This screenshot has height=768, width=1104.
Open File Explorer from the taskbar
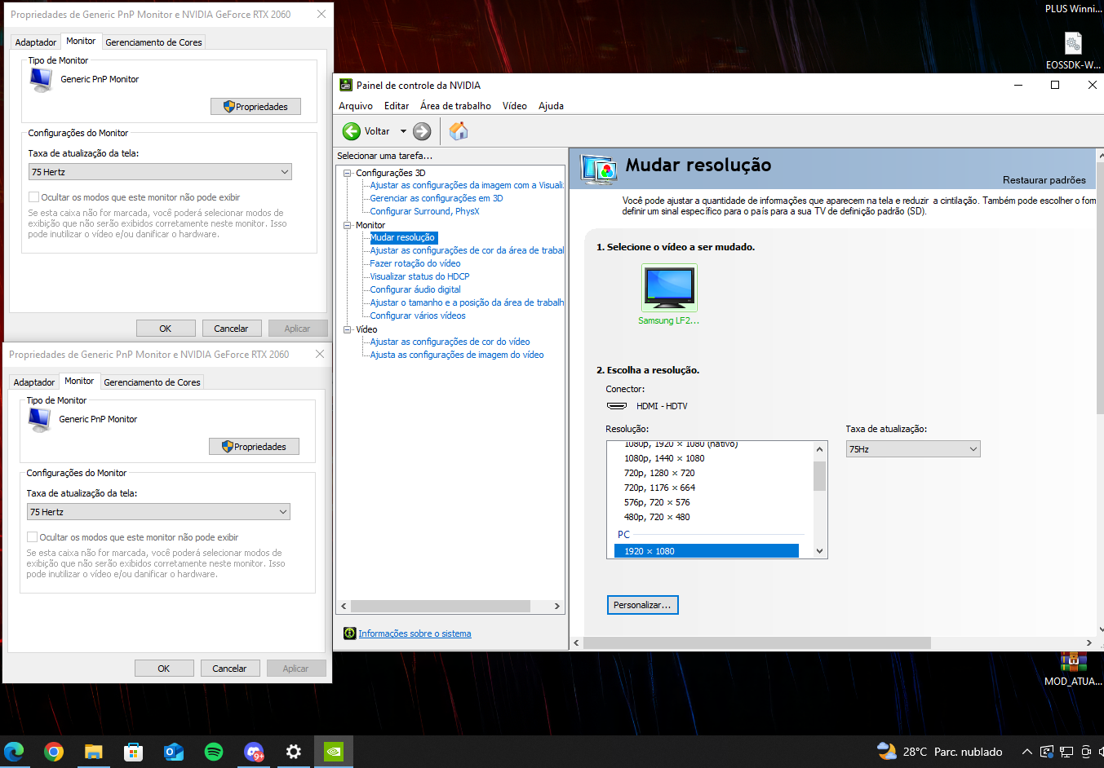[94, 752]
